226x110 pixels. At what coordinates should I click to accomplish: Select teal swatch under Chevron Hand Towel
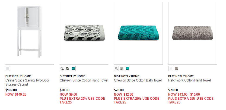pyautogui.click(x=73, y=68)
